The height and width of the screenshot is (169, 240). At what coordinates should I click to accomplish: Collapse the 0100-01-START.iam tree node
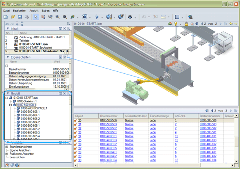click(x=7, y=98)
